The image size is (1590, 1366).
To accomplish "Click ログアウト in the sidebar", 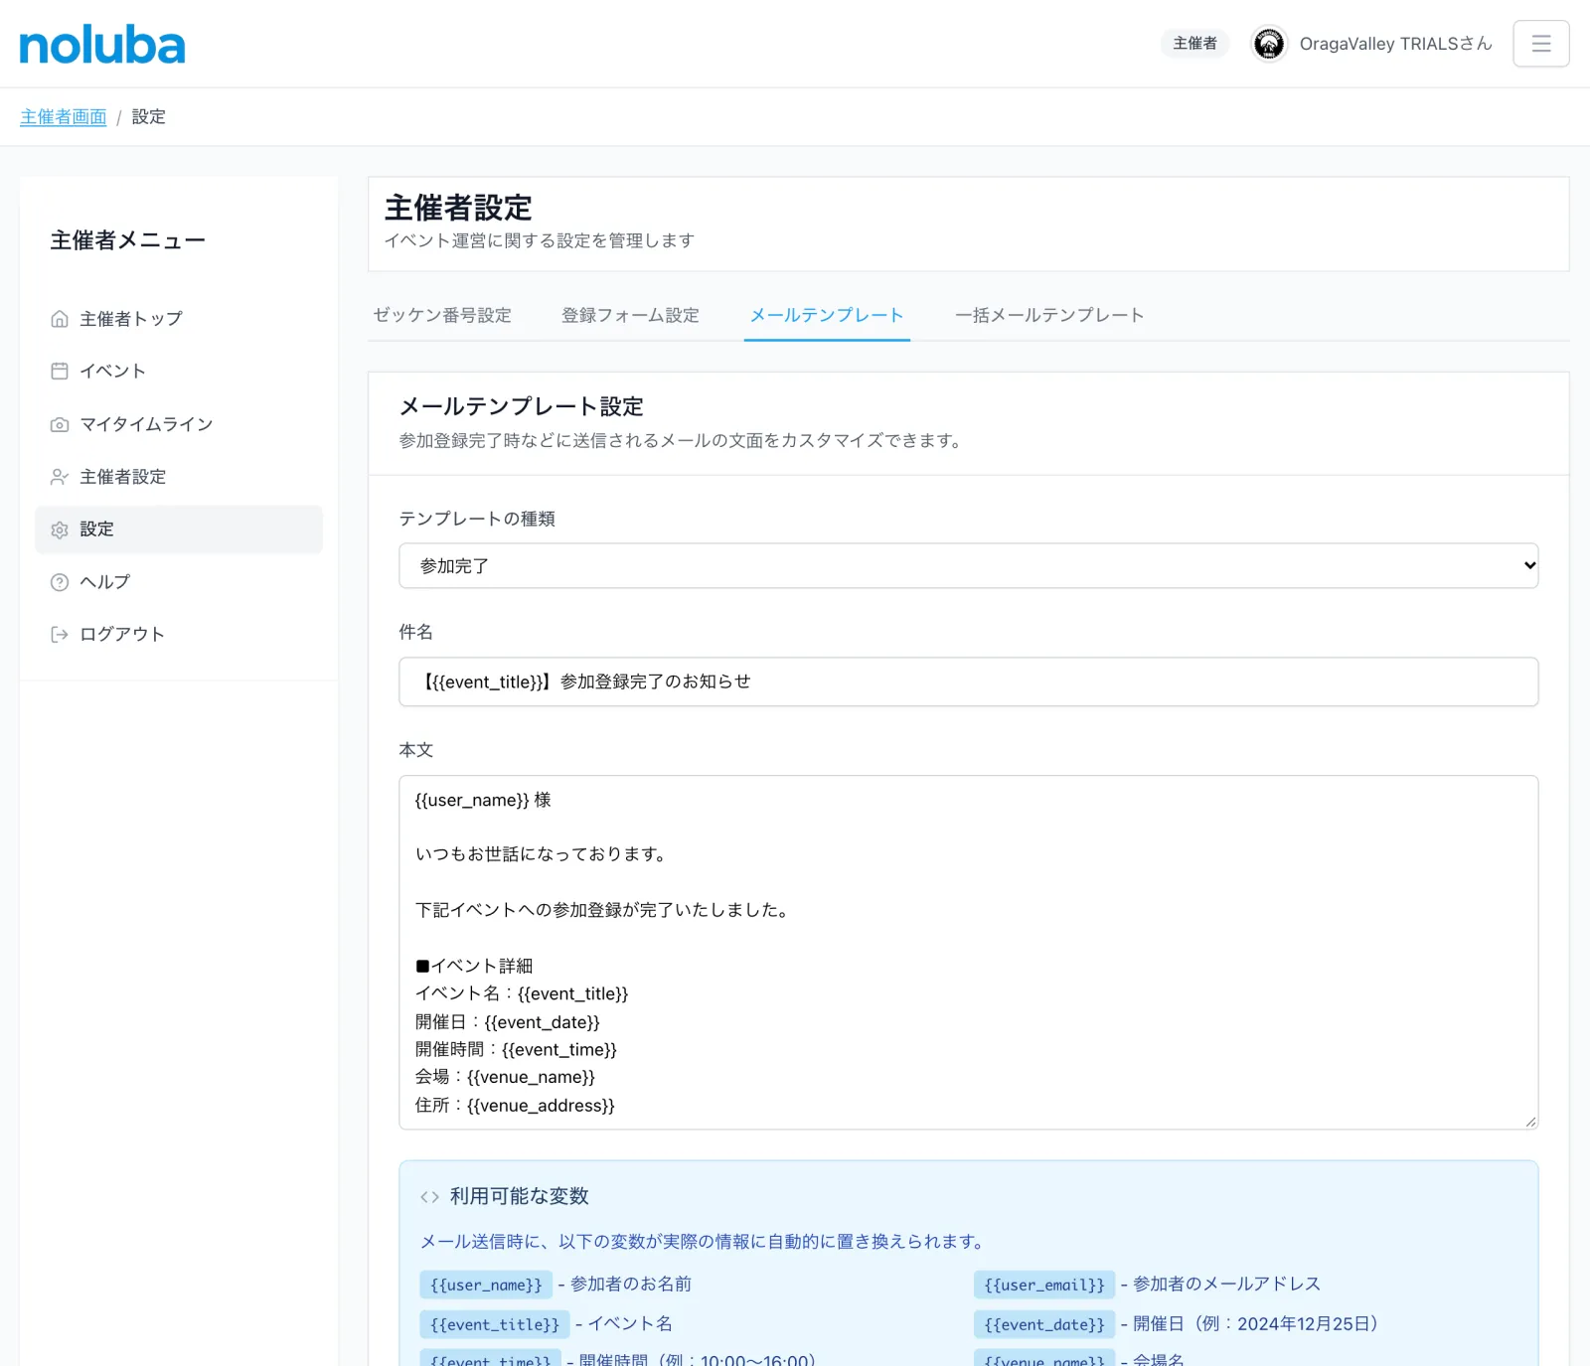I will tap(179, 635).
